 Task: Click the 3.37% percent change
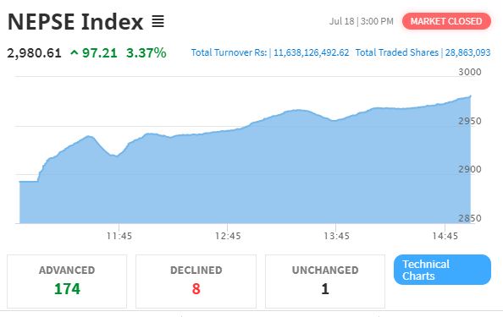[146, 52]
